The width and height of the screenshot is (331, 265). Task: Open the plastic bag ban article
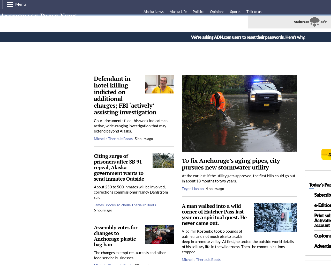click(116, 236)
